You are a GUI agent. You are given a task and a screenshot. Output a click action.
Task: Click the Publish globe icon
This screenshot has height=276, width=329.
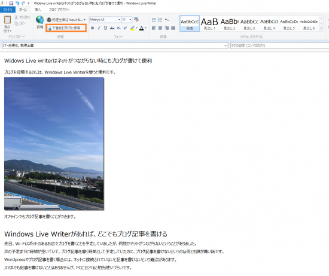tap(39, 20)
